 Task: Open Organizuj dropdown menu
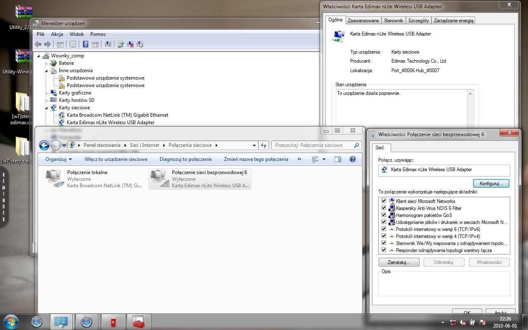click(59, 159)
